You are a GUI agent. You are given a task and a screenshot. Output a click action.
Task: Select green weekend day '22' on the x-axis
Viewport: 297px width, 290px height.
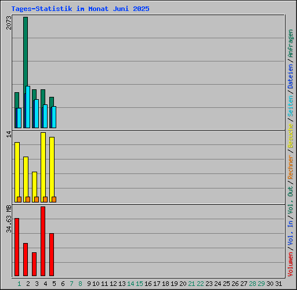pyautogui.click(x=200, y=284)
